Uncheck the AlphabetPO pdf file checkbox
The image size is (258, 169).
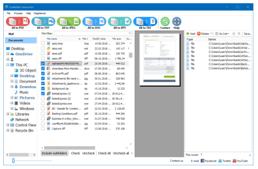coord(43,63)
